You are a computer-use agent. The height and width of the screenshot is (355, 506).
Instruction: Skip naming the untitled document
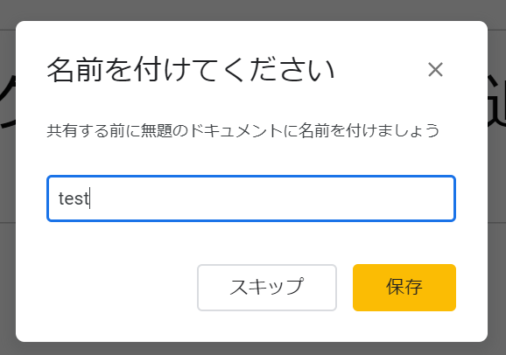point(267,288)
